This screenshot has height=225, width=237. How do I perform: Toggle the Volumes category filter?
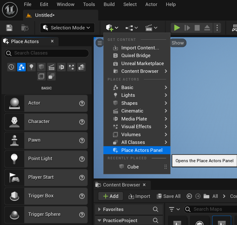click(x=41, y=76)
